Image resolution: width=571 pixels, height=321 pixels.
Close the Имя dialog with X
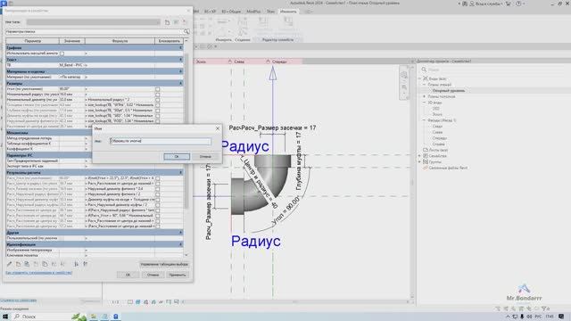(x=218, y=128)
